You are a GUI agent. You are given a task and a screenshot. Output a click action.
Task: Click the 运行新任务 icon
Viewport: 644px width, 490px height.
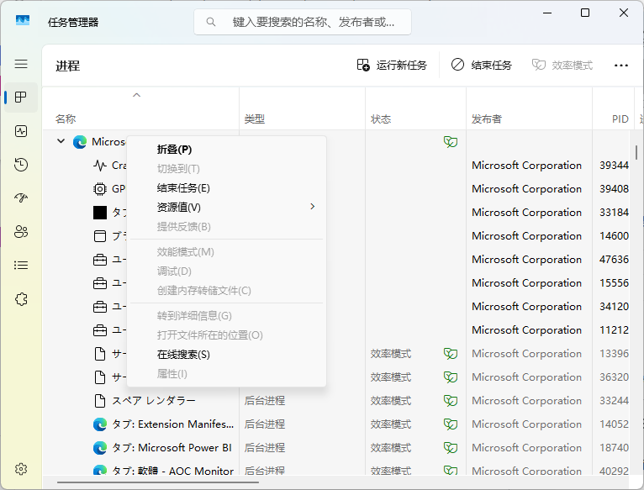pyautogui.click(x=363, y=65)
